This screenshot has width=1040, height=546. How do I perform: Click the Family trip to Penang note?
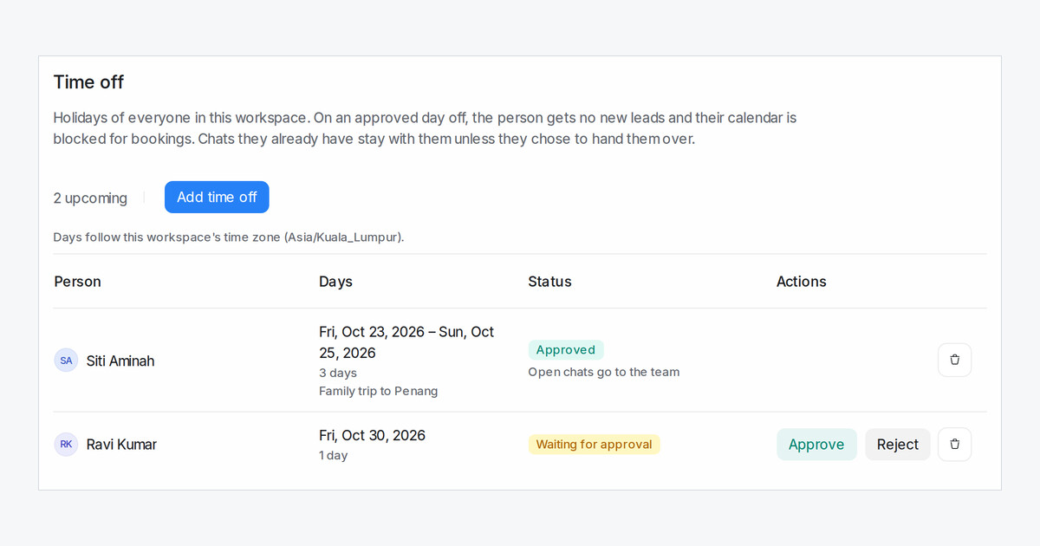[x=379, y=391]
